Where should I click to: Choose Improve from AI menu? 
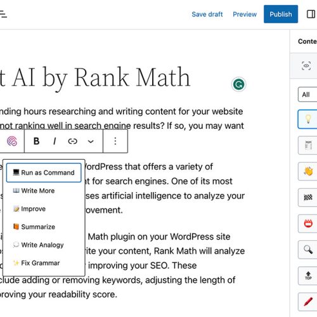44,209
